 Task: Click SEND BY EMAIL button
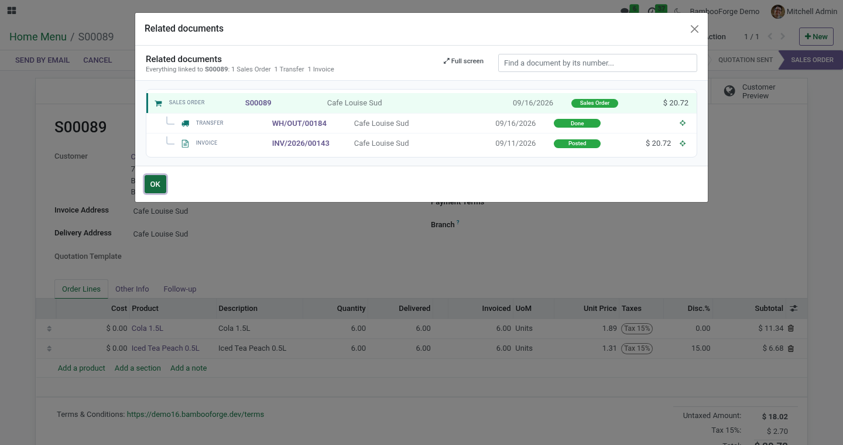coord(42,60)
